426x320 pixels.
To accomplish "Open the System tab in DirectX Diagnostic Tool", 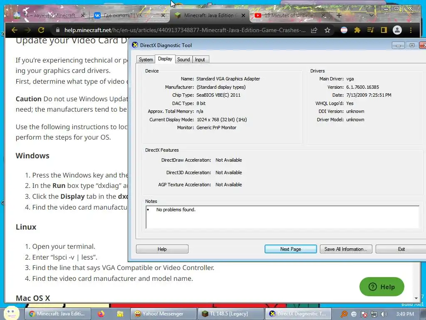I will click(146, 60).
